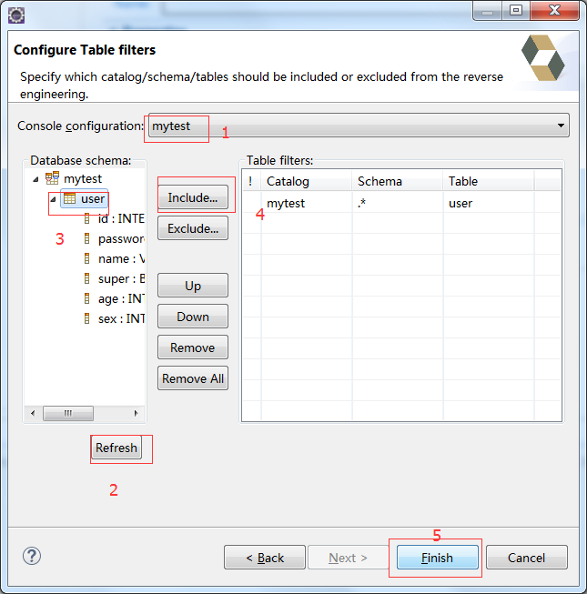Click the '.*' schema cell
The image size is (587, 594).
397,203
